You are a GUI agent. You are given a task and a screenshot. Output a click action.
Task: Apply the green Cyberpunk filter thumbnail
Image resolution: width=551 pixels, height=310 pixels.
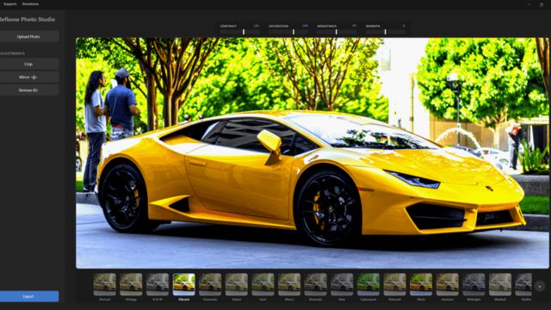click(x=368, y=284)
